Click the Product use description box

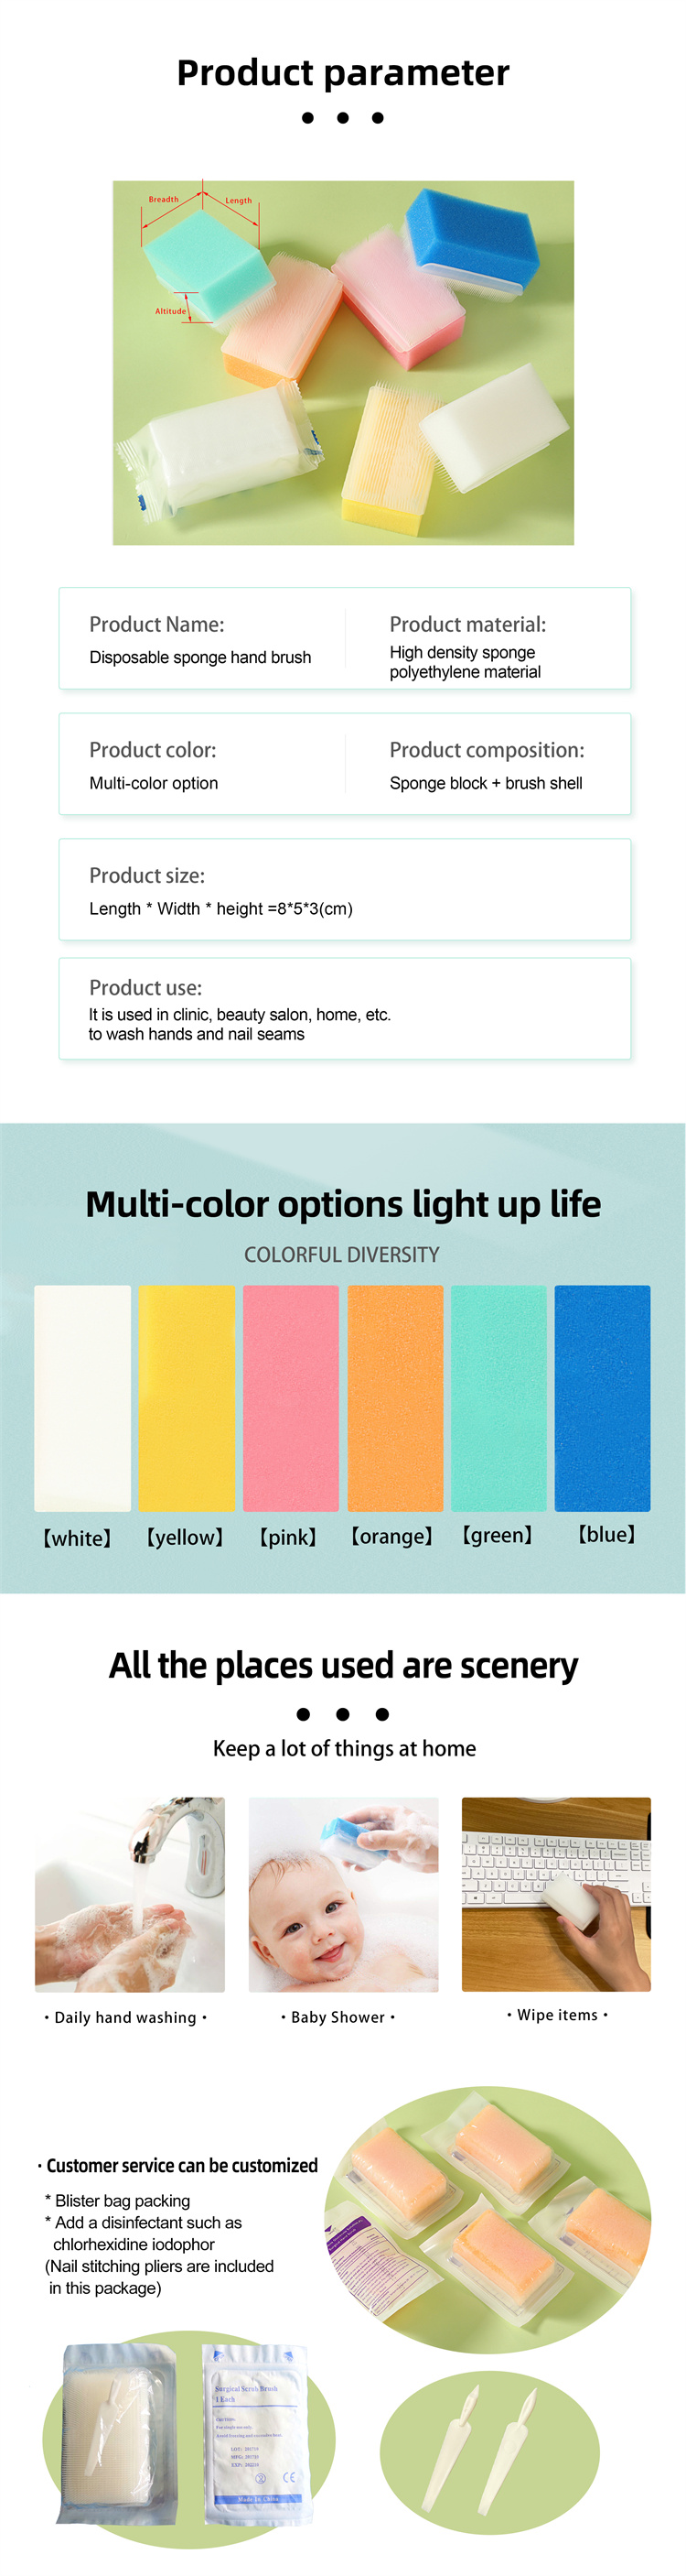(x=345, y=1008)
